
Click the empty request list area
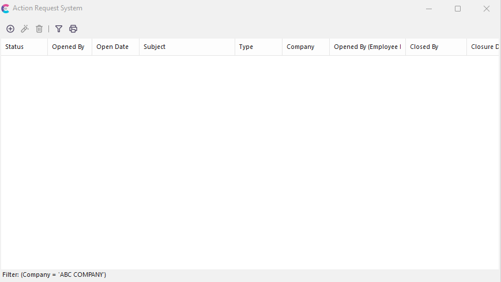[250, 161]
